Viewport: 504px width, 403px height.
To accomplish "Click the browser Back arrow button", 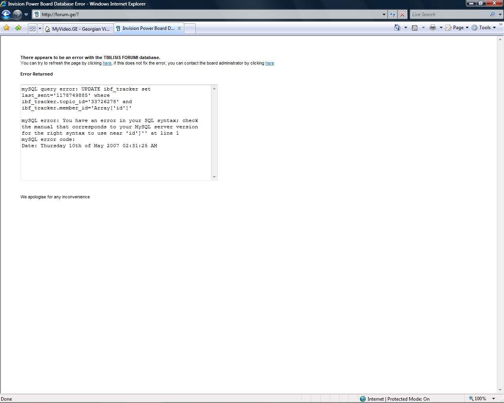I will [6, 15].
